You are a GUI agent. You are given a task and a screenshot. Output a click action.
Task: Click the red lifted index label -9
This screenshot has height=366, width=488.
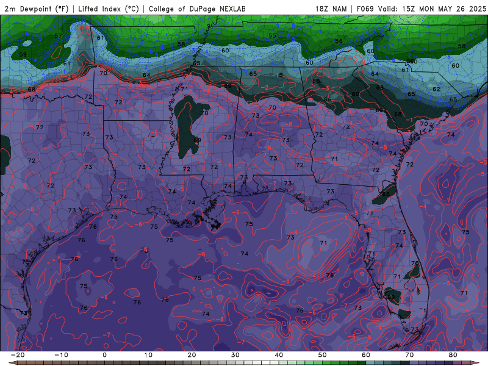point(49,89)
